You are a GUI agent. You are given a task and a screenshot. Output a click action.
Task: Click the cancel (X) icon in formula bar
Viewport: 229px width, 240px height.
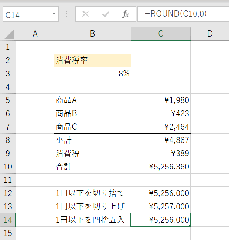tap(85, 14)
